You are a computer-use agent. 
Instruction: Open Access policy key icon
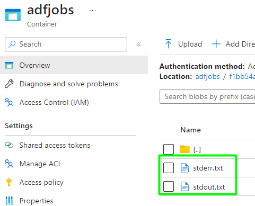(x=9, y=182)
